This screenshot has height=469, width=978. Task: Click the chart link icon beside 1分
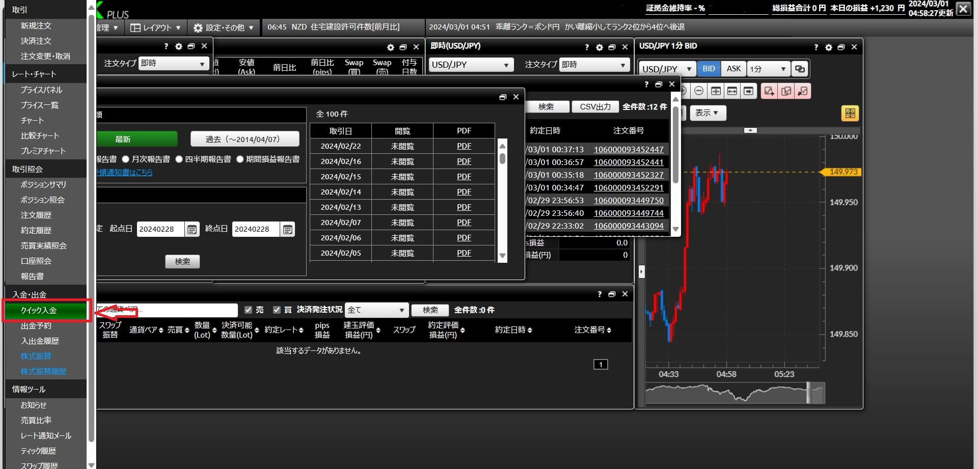pos(800,69)
